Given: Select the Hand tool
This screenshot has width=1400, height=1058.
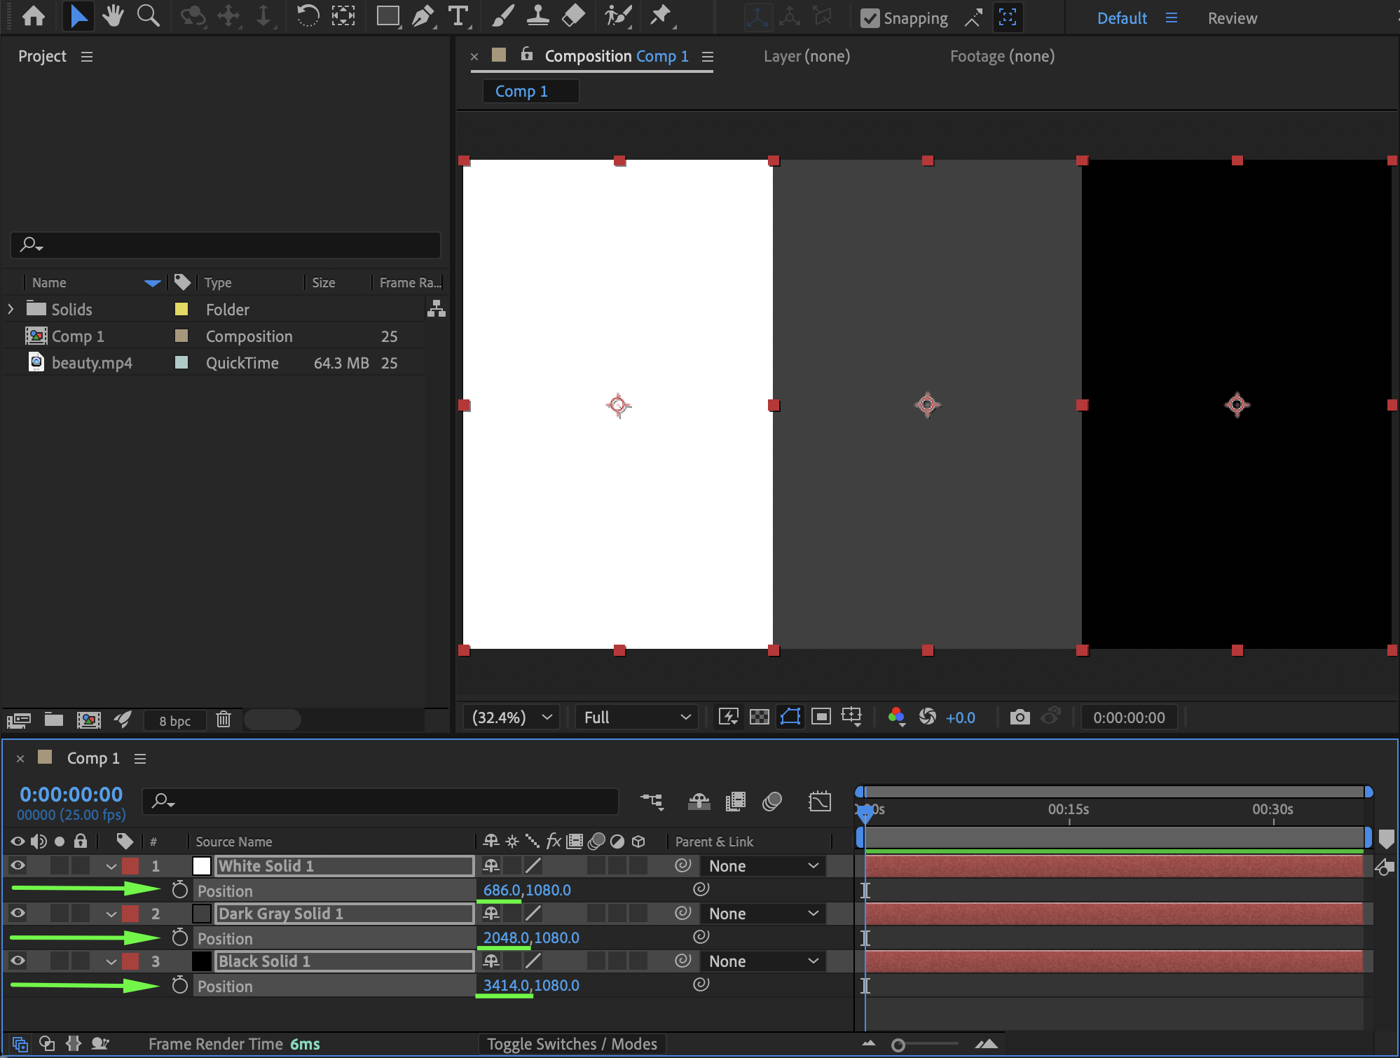Looking at the screenshot, I should (x=113, y=16).
